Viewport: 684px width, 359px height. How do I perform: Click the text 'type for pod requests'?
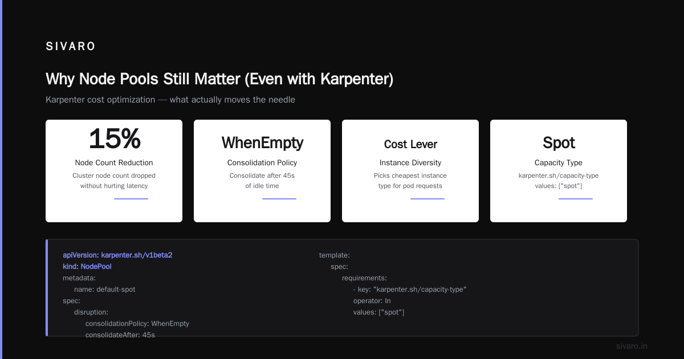pos(410,186)
